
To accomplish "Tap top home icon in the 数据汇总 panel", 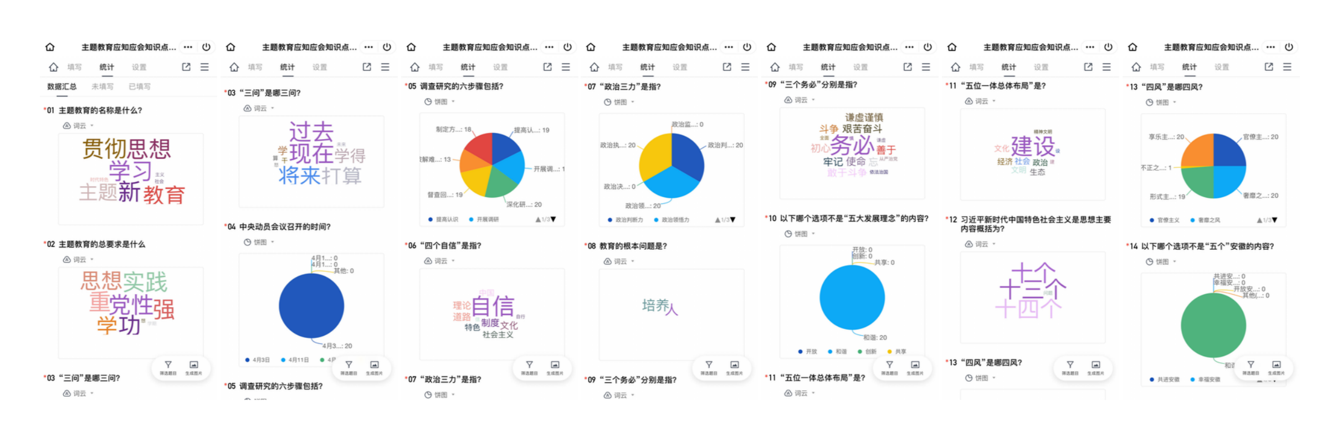I will 50,47.
